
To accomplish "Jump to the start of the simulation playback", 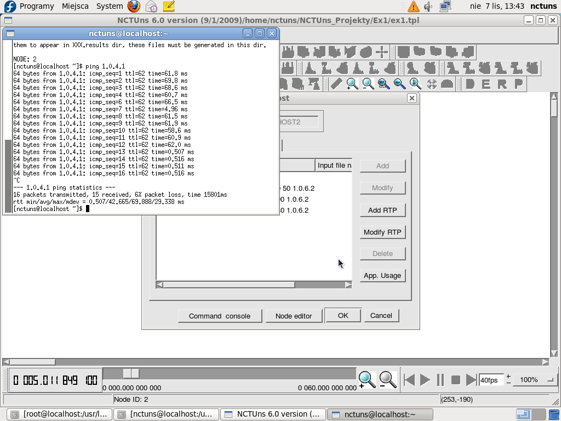I will pyautogui.click(x=409, y=380).
